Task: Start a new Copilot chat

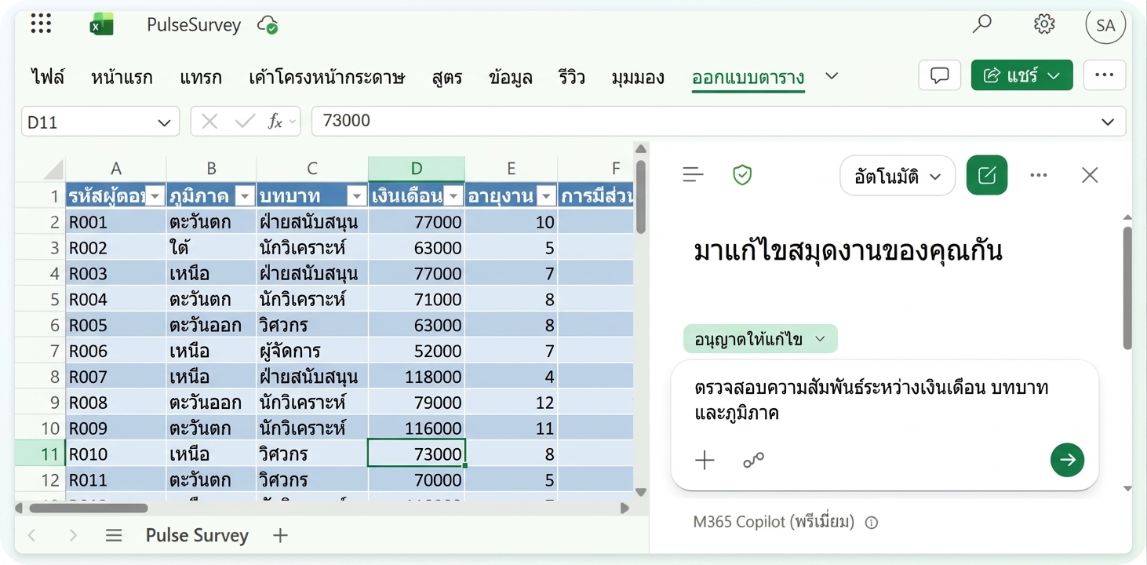Action: 987,175
